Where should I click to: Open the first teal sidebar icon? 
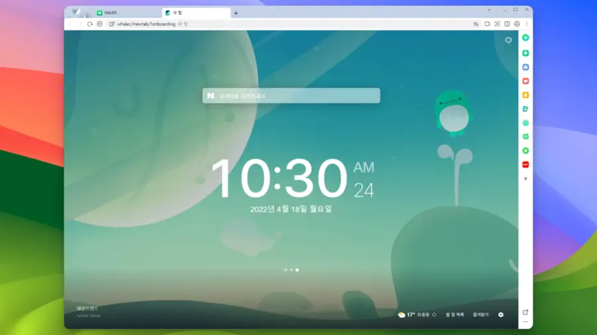click(525, 38)
